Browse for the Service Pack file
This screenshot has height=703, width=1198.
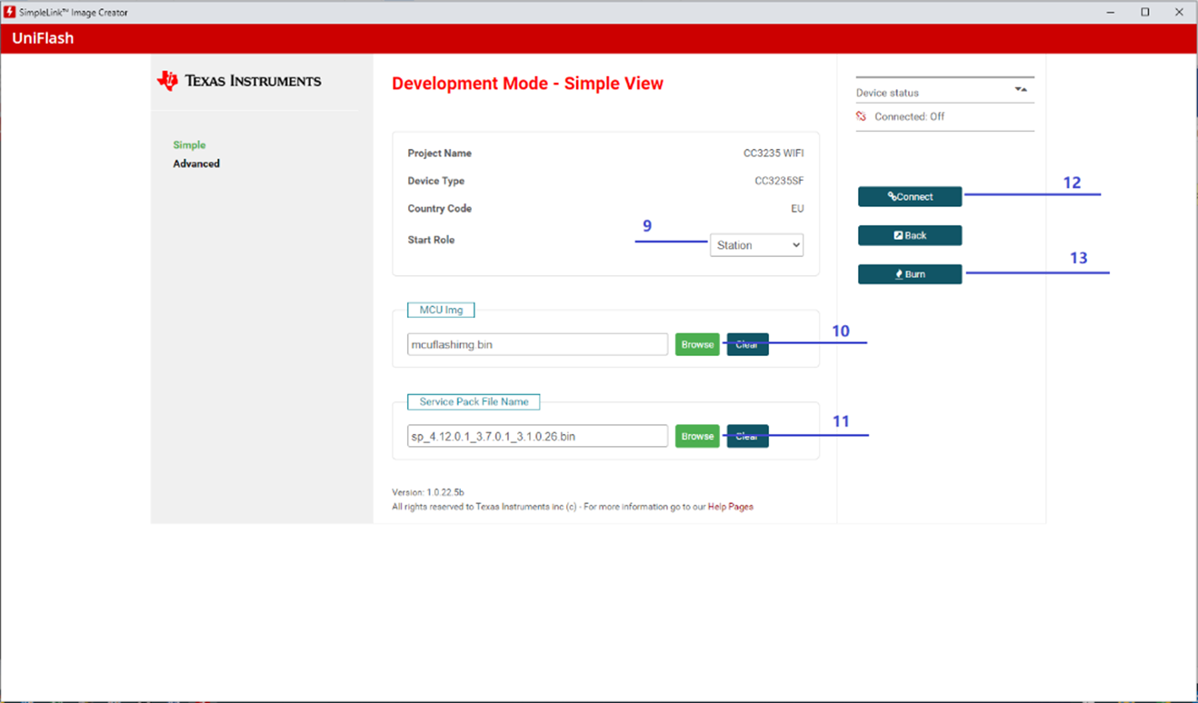[697, 436]
